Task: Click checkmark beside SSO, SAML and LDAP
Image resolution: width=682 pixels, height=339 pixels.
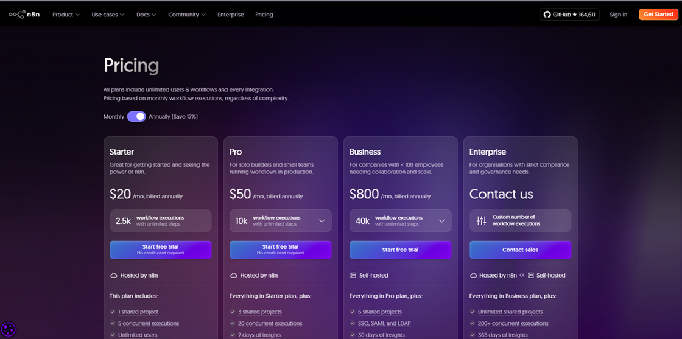Action: click(x=353, y=323)
